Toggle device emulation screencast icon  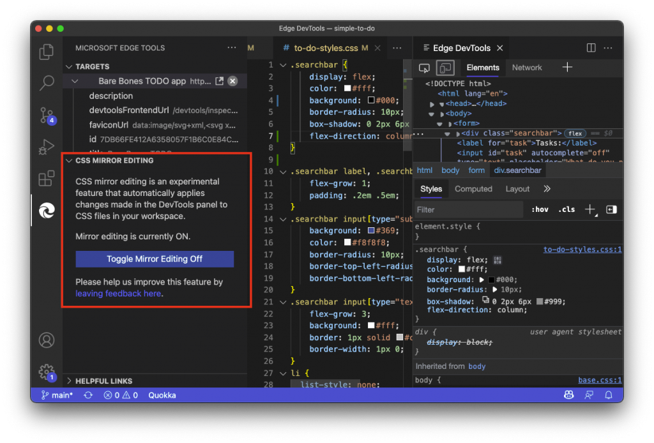tap(445, 68)
